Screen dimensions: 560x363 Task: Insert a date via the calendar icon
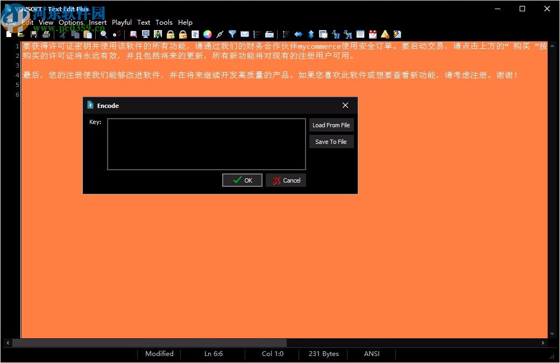click(373, 34)
